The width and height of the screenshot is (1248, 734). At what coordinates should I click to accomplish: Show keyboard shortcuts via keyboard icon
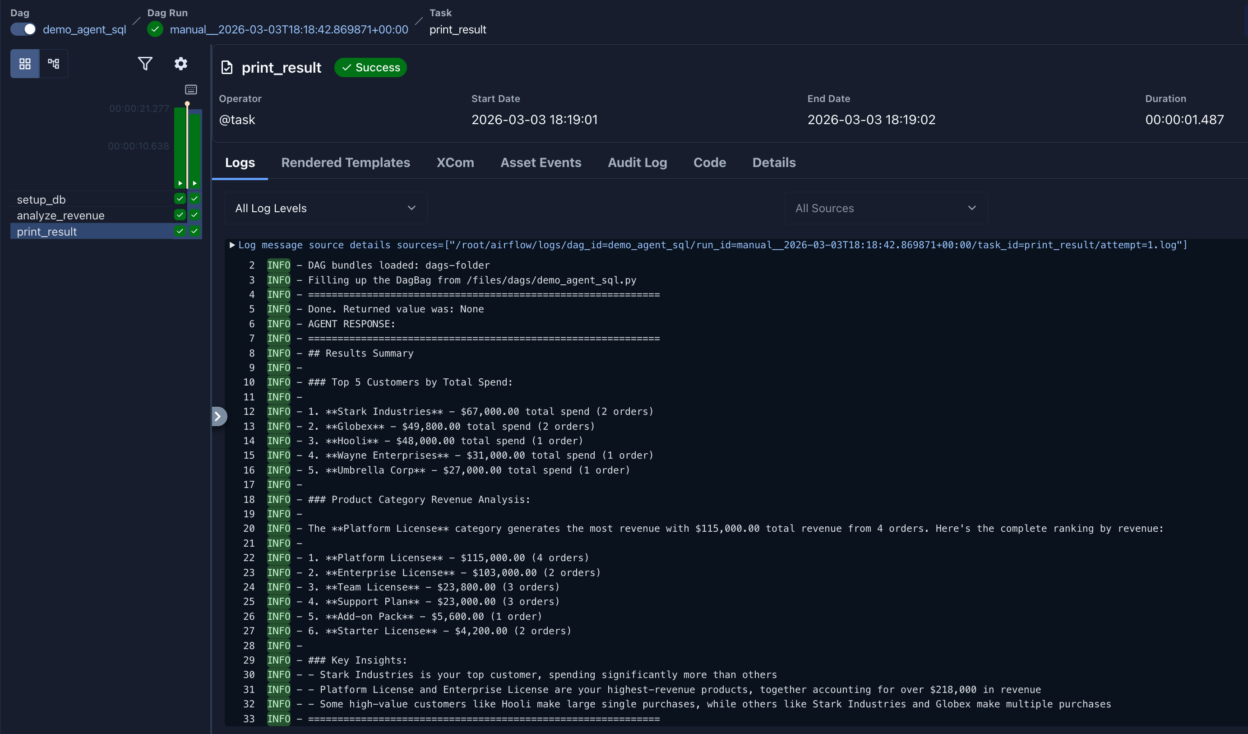coord(191,89)
